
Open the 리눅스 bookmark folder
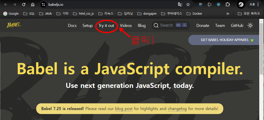(x=106, y=14)
